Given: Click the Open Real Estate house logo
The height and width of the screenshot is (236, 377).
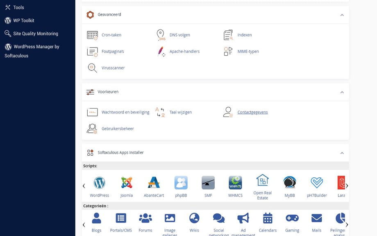Looking at the screenshot, I should (x=263, y=180).
